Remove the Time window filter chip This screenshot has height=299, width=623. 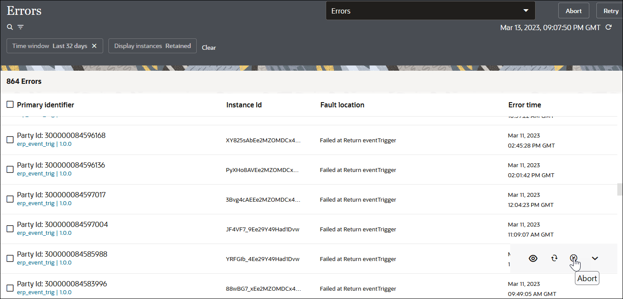[94, 46]
